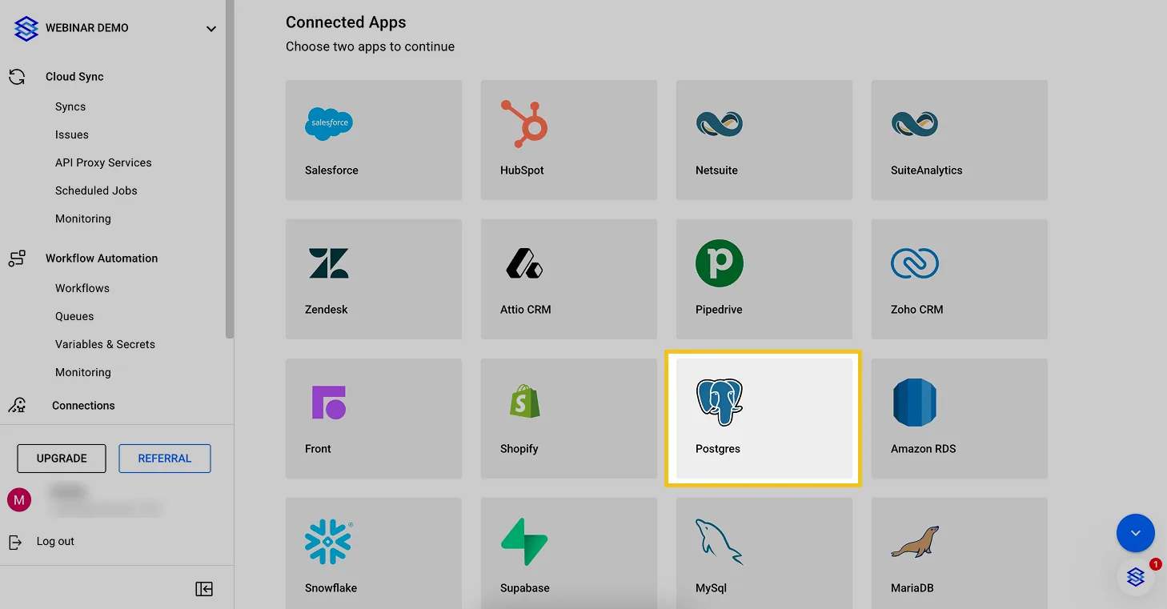Open Workflows in the sidebar
The height and width of the screenshot is (609, 1167).
(x=82, y=288)
